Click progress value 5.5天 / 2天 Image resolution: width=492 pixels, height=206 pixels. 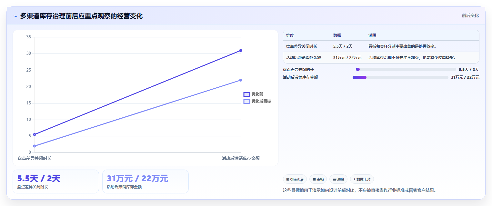[x=469, y=69]
